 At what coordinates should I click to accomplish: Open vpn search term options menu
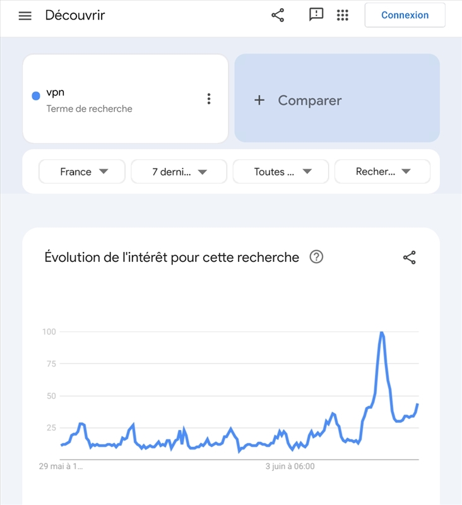[209, 98]
